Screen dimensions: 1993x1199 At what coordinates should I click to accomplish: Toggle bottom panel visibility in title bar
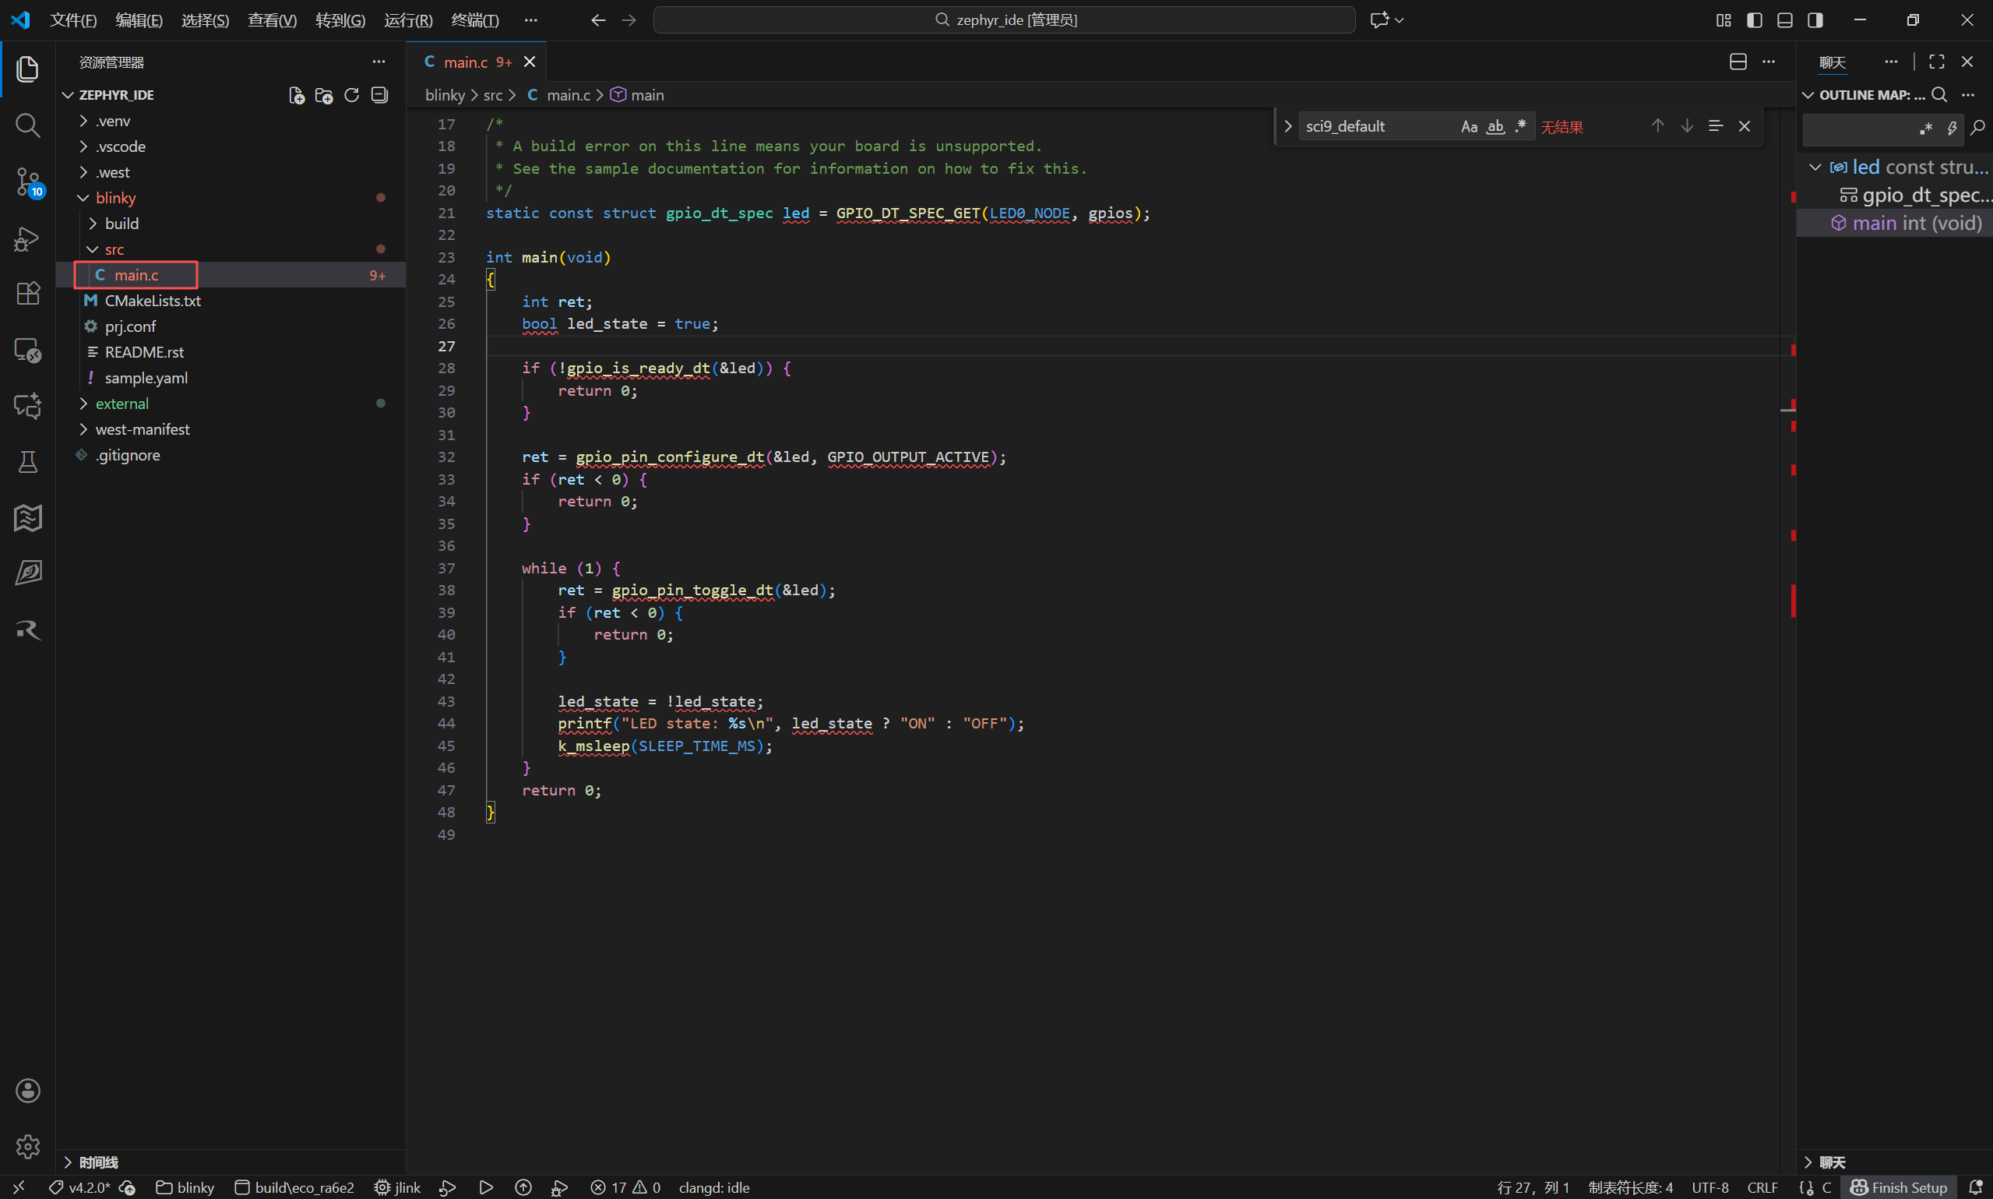(1784, 20)
